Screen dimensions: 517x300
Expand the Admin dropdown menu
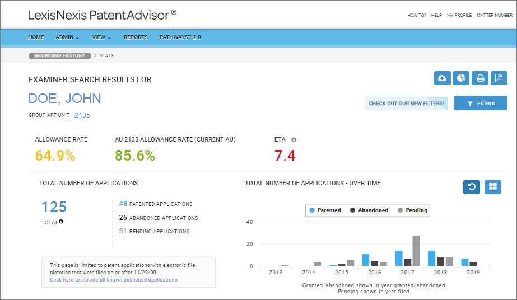click(67, 37)
